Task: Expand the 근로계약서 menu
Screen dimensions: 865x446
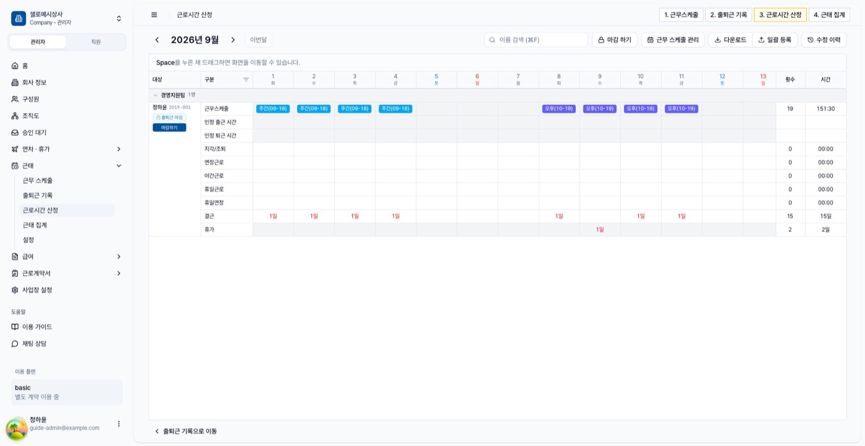Action: [x=119, y=273]
